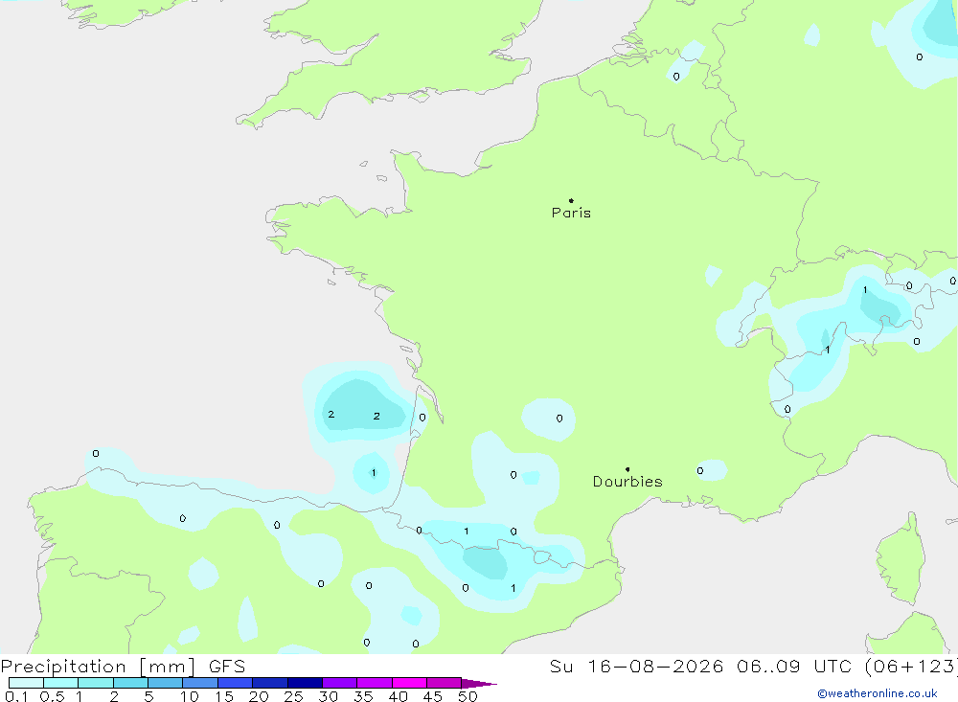Pick the 40–45 mm legend color box

point(409,683)
